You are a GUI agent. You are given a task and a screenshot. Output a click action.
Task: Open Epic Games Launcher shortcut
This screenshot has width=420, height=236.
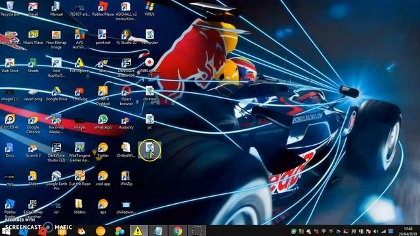pos(33,209)
